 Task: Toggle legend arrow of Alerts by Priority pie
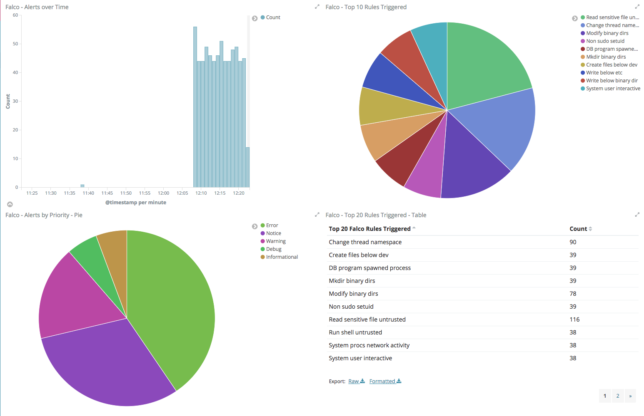[x=255, y=226]
